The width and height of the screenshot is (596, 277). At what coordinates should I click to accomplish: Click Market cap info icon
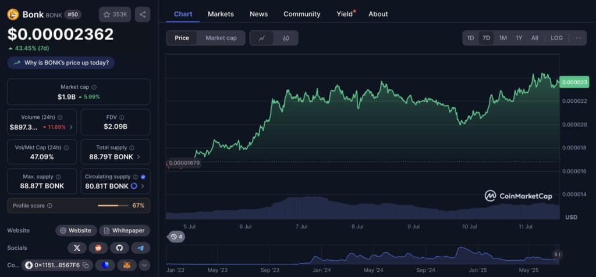(94, 87)
